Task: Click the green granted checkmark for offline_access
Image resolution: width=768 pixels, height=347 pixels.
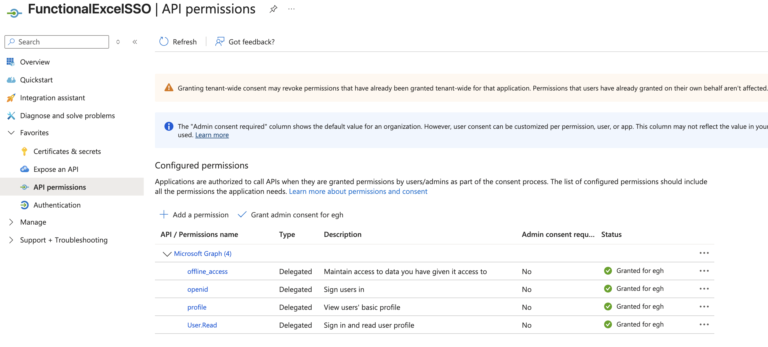Action: 608,271
